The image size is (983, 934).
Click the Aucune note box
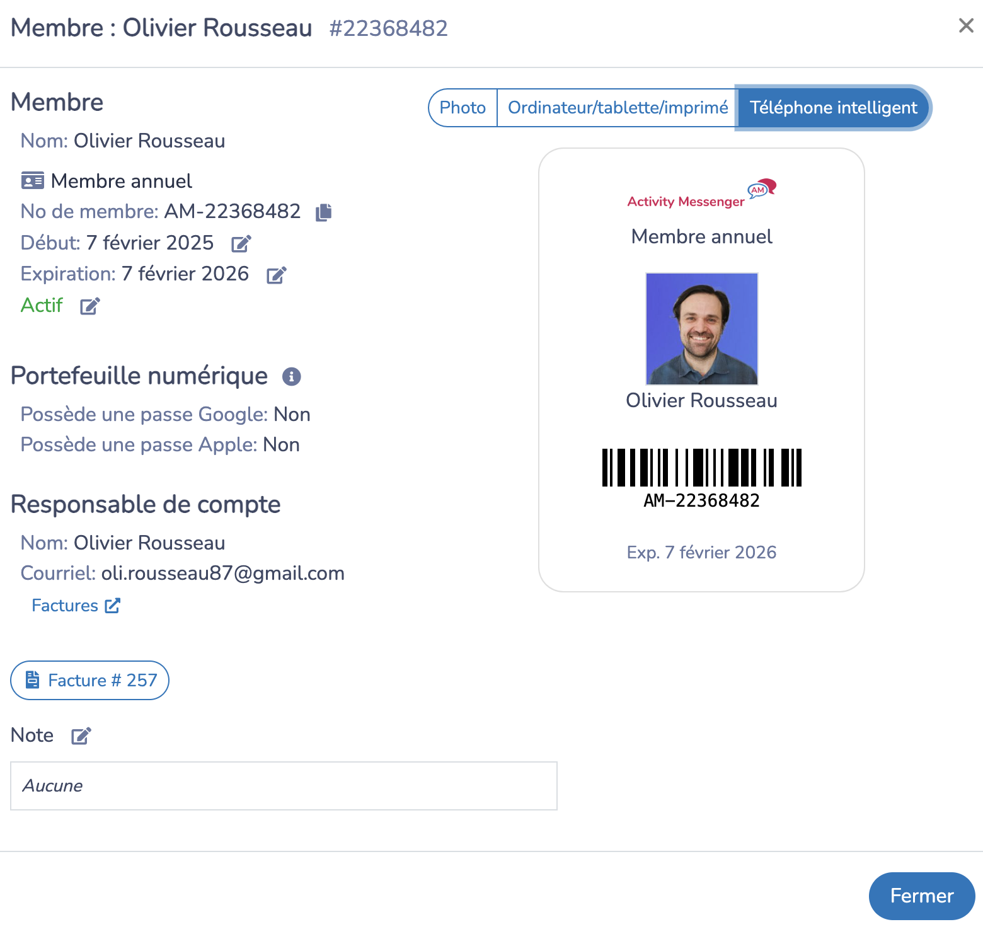(x=284, y=786)
